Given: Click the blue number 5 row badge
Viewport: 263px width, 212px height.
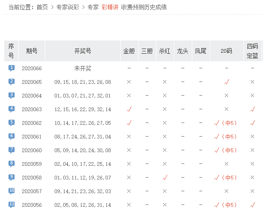Looking at the screenshot, I should coord(11,123).
